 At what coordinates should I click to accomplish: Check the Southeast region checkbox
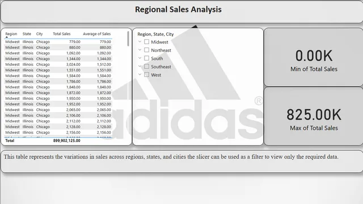[x=146, y=66]
